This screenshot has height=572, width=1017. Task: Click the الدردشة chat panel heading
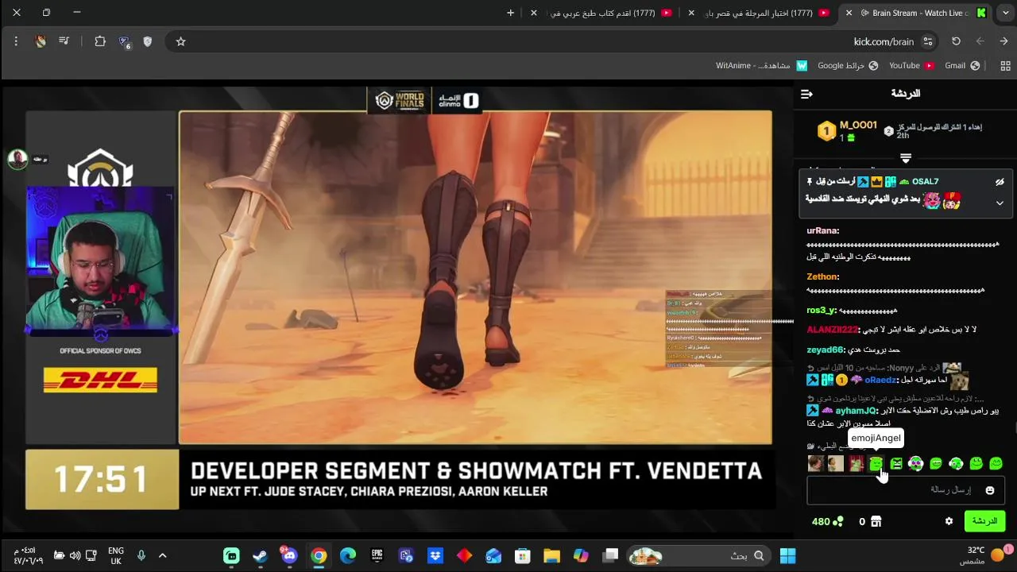click(905, 94)
